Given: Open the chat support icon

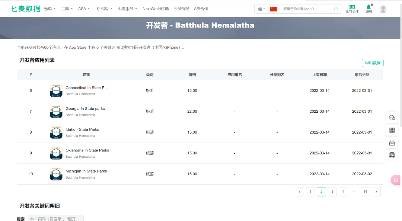Looking at the screenshot, I should (392, 118).
